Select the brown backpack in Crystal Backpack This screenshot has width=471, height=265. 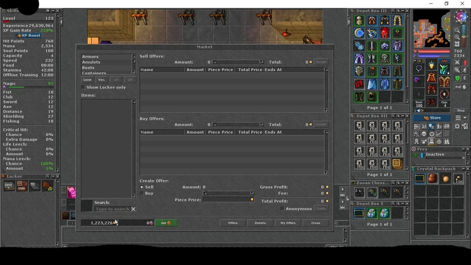point(433,178)
